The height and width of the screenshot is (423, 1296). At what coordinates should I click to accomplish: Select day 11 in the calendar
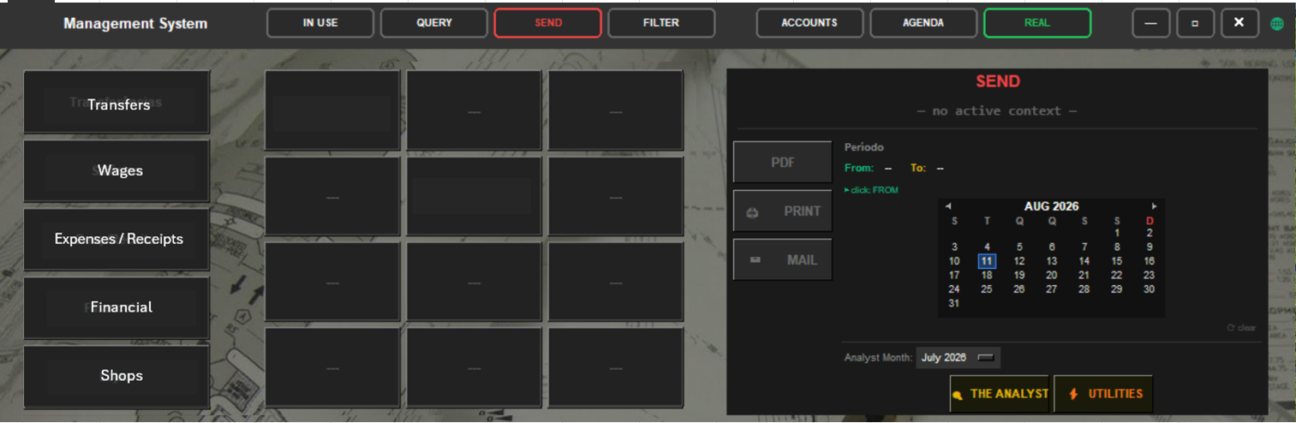click(x=987, y=261)
